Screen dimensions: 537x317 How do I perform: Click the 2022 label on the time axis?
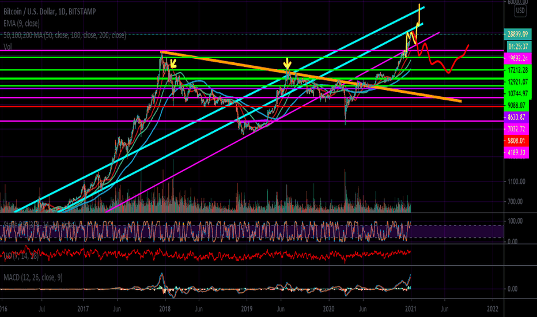(x=493, y=309)
